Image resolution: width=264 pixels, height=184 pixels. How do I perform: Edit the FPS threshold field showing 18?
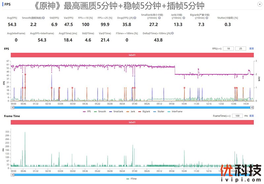[228, 49]
